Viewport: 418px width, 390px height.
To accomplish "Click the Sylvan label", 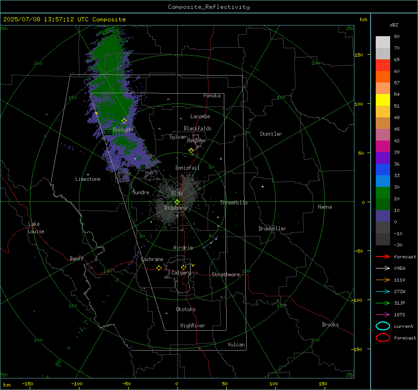I will click(x=177, y=137).
